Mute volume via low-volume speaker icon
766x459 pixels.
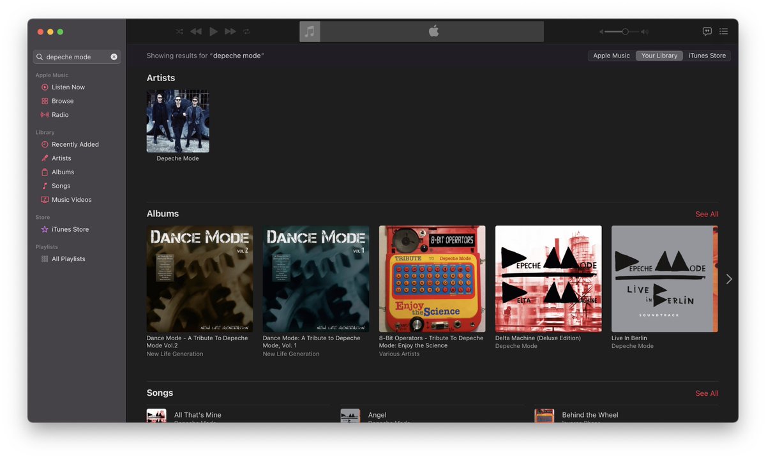pos(601,31)
